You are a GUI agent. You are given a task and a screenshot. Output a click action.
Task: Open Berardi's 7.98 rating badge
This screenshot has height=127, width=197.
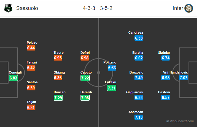click(x=85, y=98)
